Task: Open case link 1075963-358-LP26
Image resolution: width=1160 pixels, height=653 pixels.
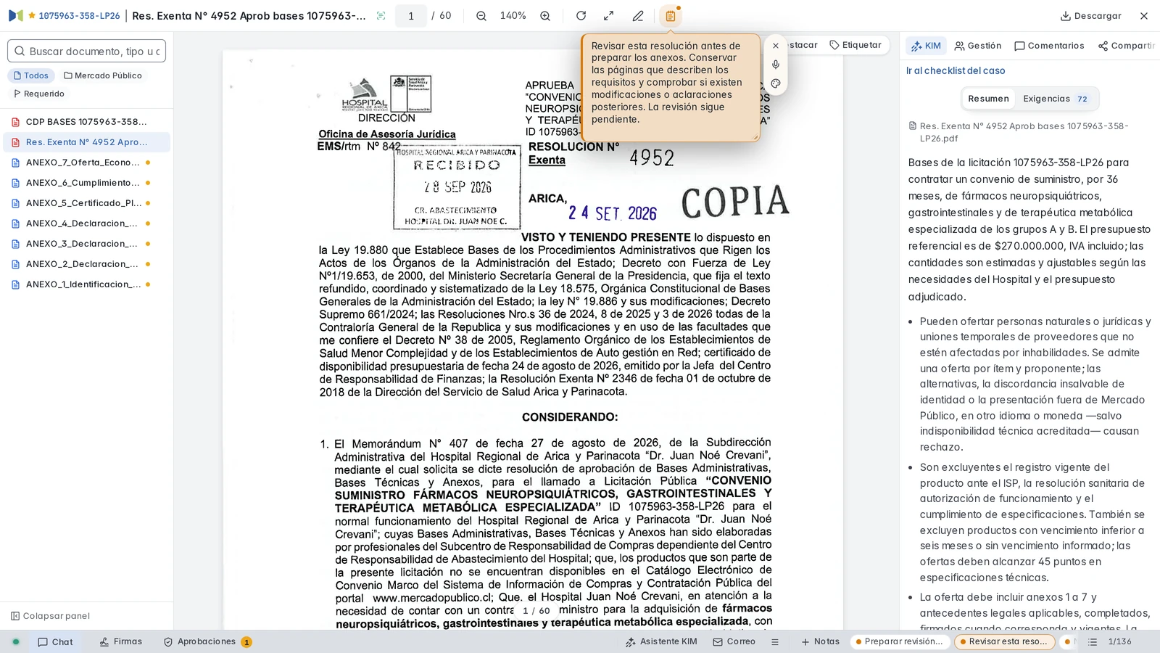Action: coord(79,16)
